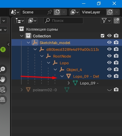The image size is (122, 136).
Task: Delete the current Scene
Action: coord(64,12)
